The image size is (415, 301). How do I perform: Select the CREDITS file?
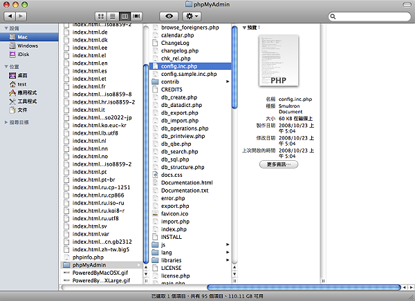coord(190,90)
